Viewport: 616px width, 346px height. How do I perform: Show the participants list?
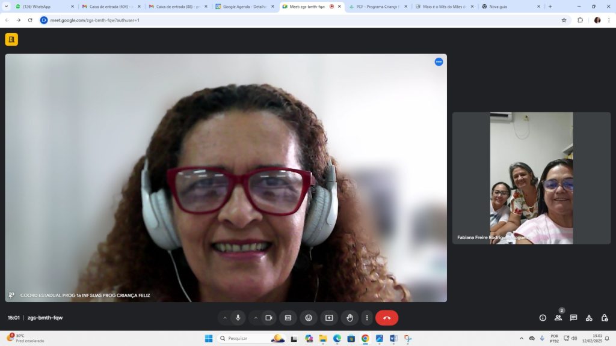558,318
